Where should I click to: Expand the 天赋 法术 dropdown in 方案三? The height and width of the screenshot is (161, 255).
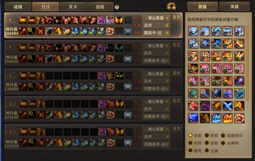click(x=156, y=81)
